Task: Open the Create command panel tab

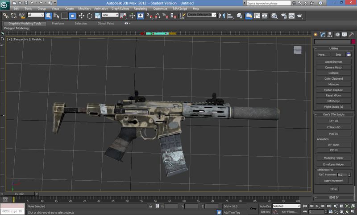Action: pos(316,34)
